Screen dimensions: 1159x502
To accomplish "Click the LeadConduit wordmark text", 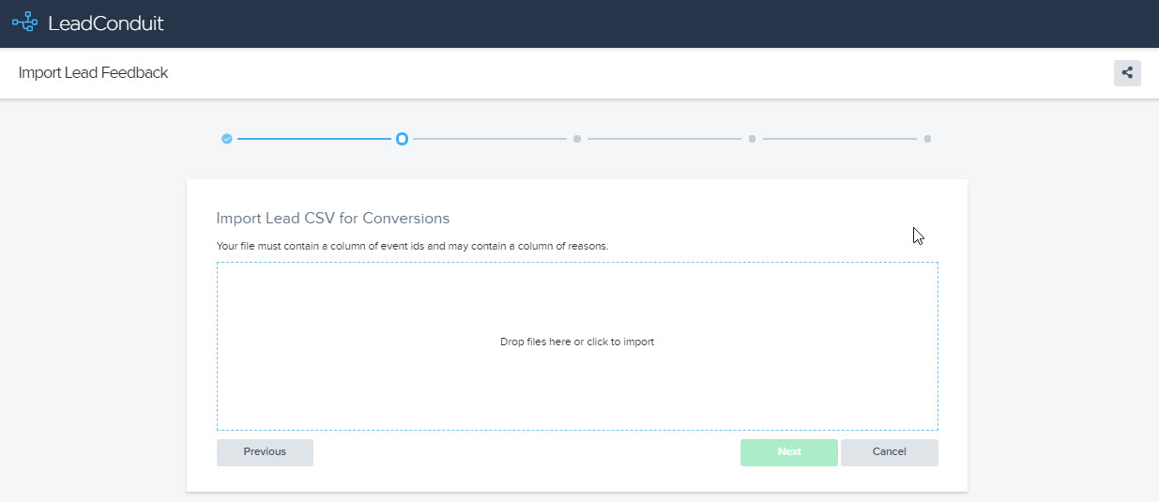I will [105, 23].
